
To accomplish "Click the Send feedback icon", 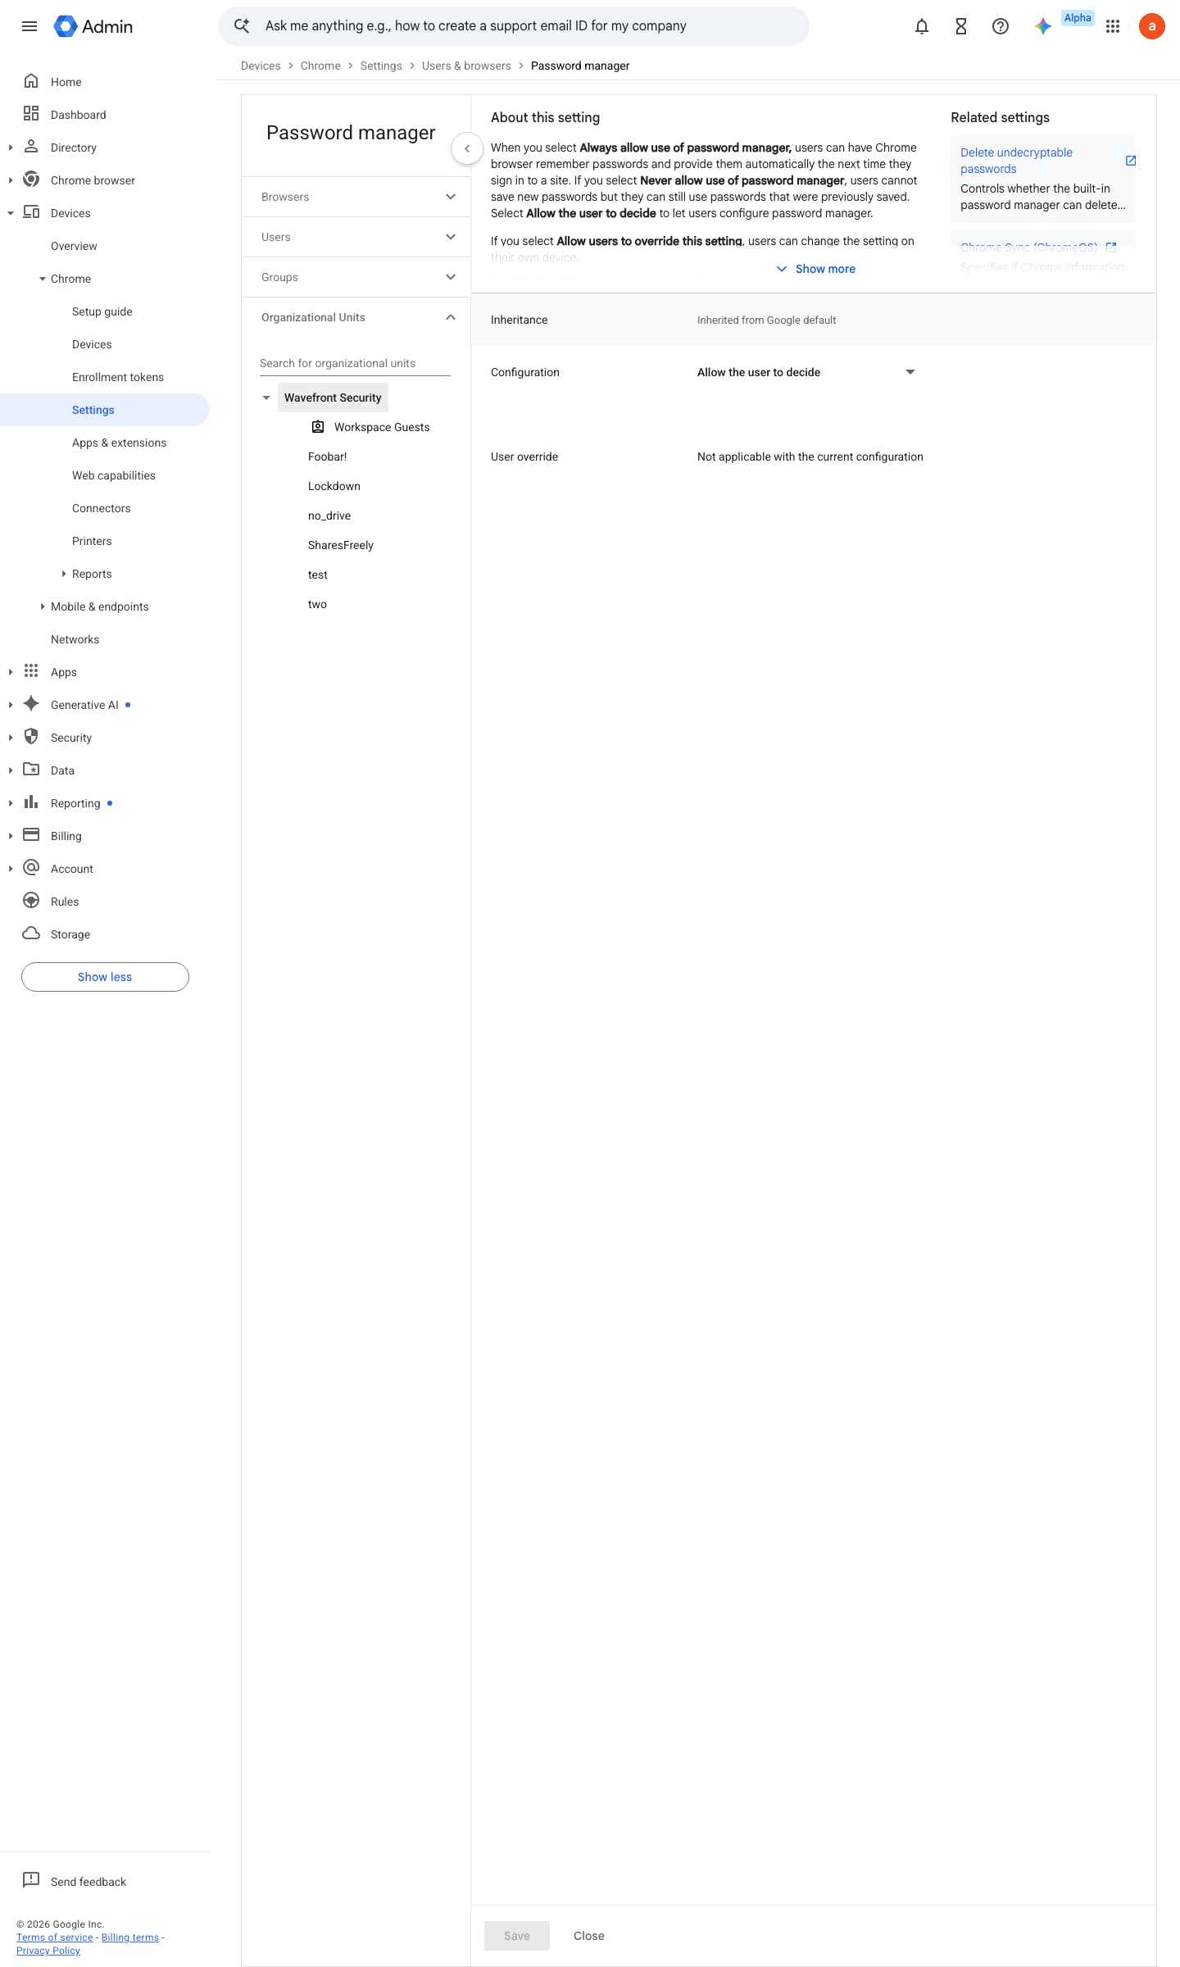I will coord(31,1881).
